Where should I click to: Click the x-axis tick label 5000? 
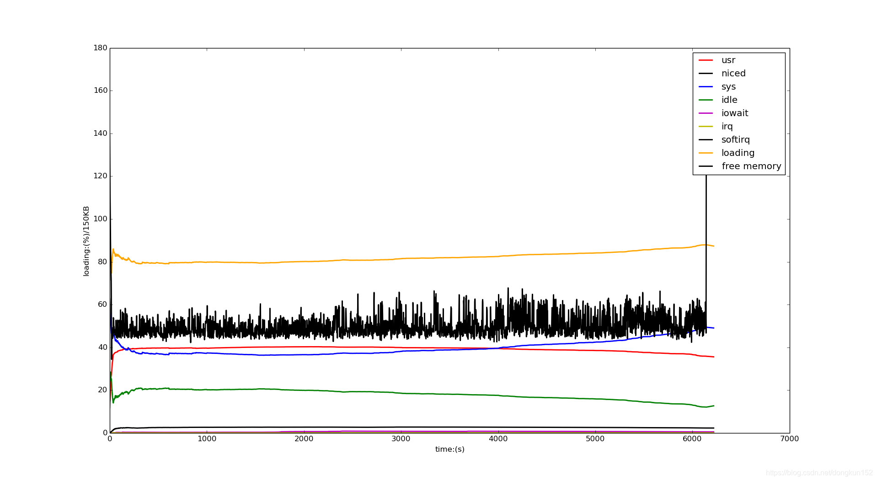pos(595,439)
